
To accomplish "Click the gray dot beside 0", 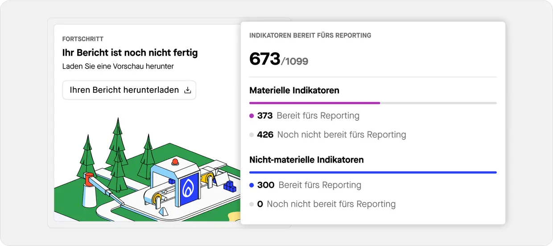I will click(252, 205).
